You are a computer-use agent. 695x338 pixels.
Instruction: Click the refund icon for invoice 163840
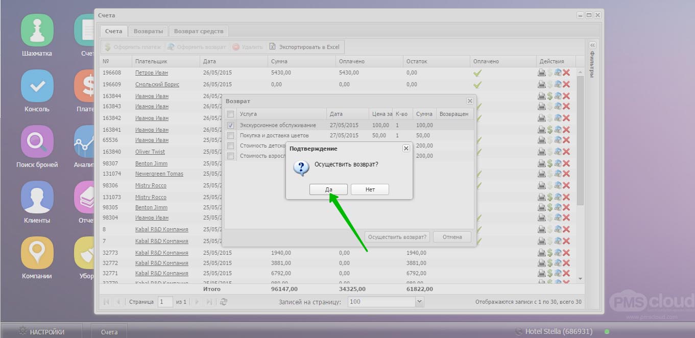558,152
